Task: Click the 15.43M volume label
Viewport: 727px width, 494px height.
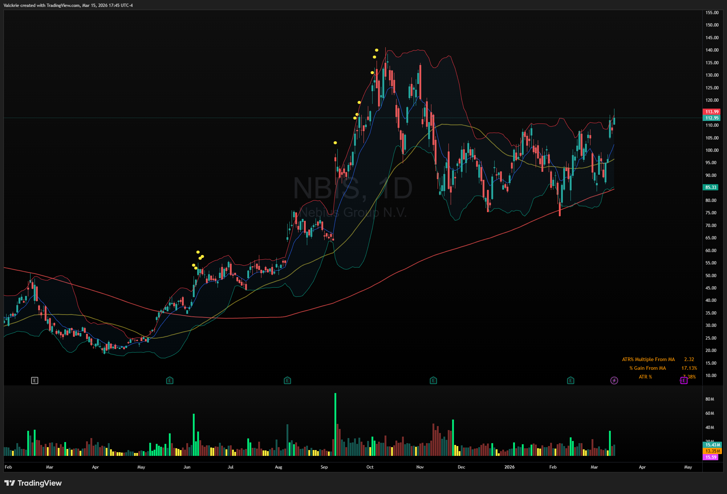Action: (712, 445)
